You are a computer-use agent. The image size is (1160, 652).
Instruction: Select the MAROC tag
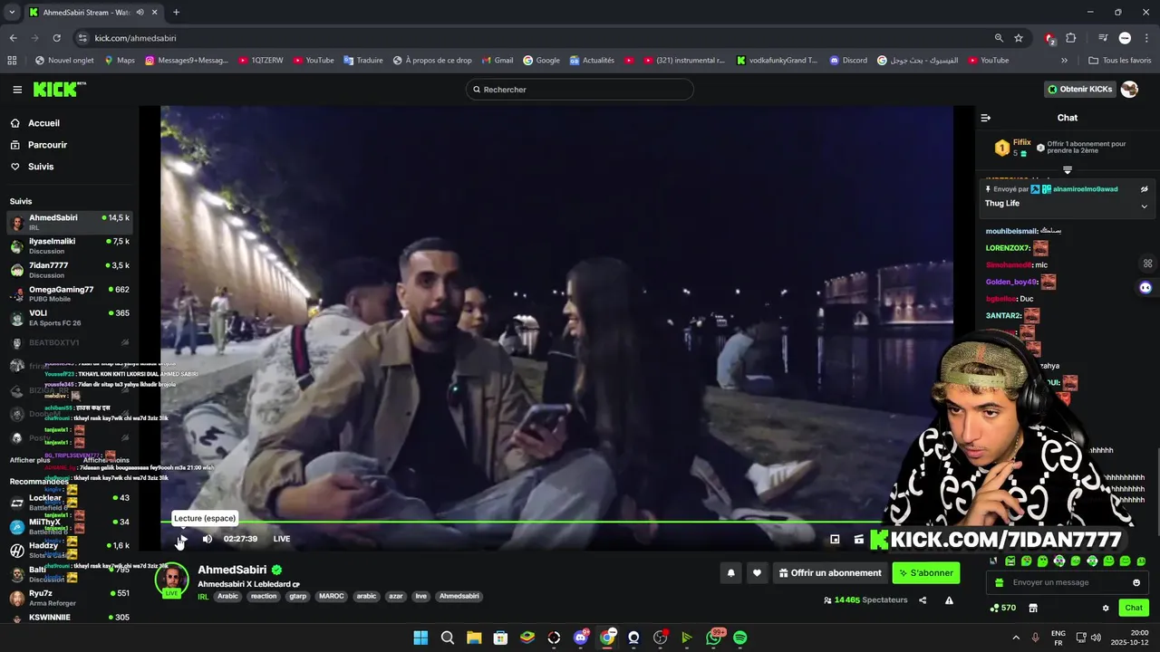(332, 597)
